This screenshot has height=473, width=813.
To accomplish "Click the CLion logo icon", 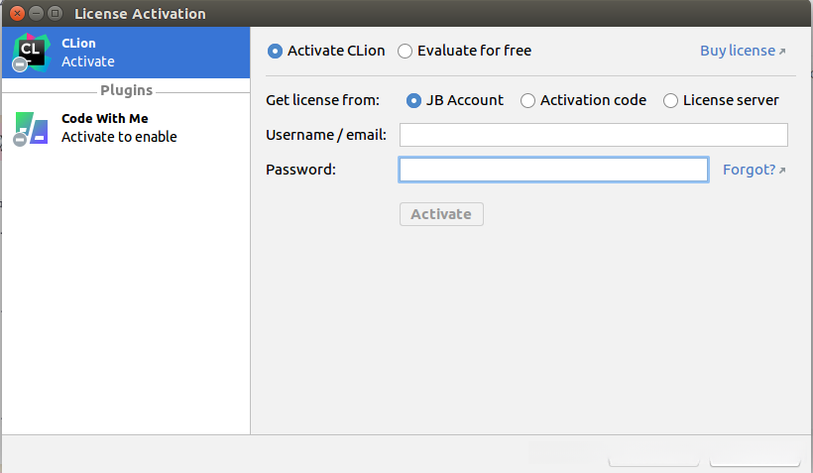I will [x=29, y=52].
